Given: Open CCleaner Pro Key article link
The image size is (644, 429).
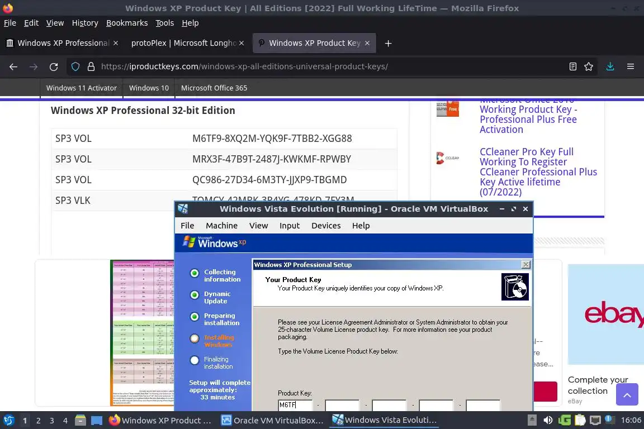Looking at the screenshot, I should click(538, 171).
